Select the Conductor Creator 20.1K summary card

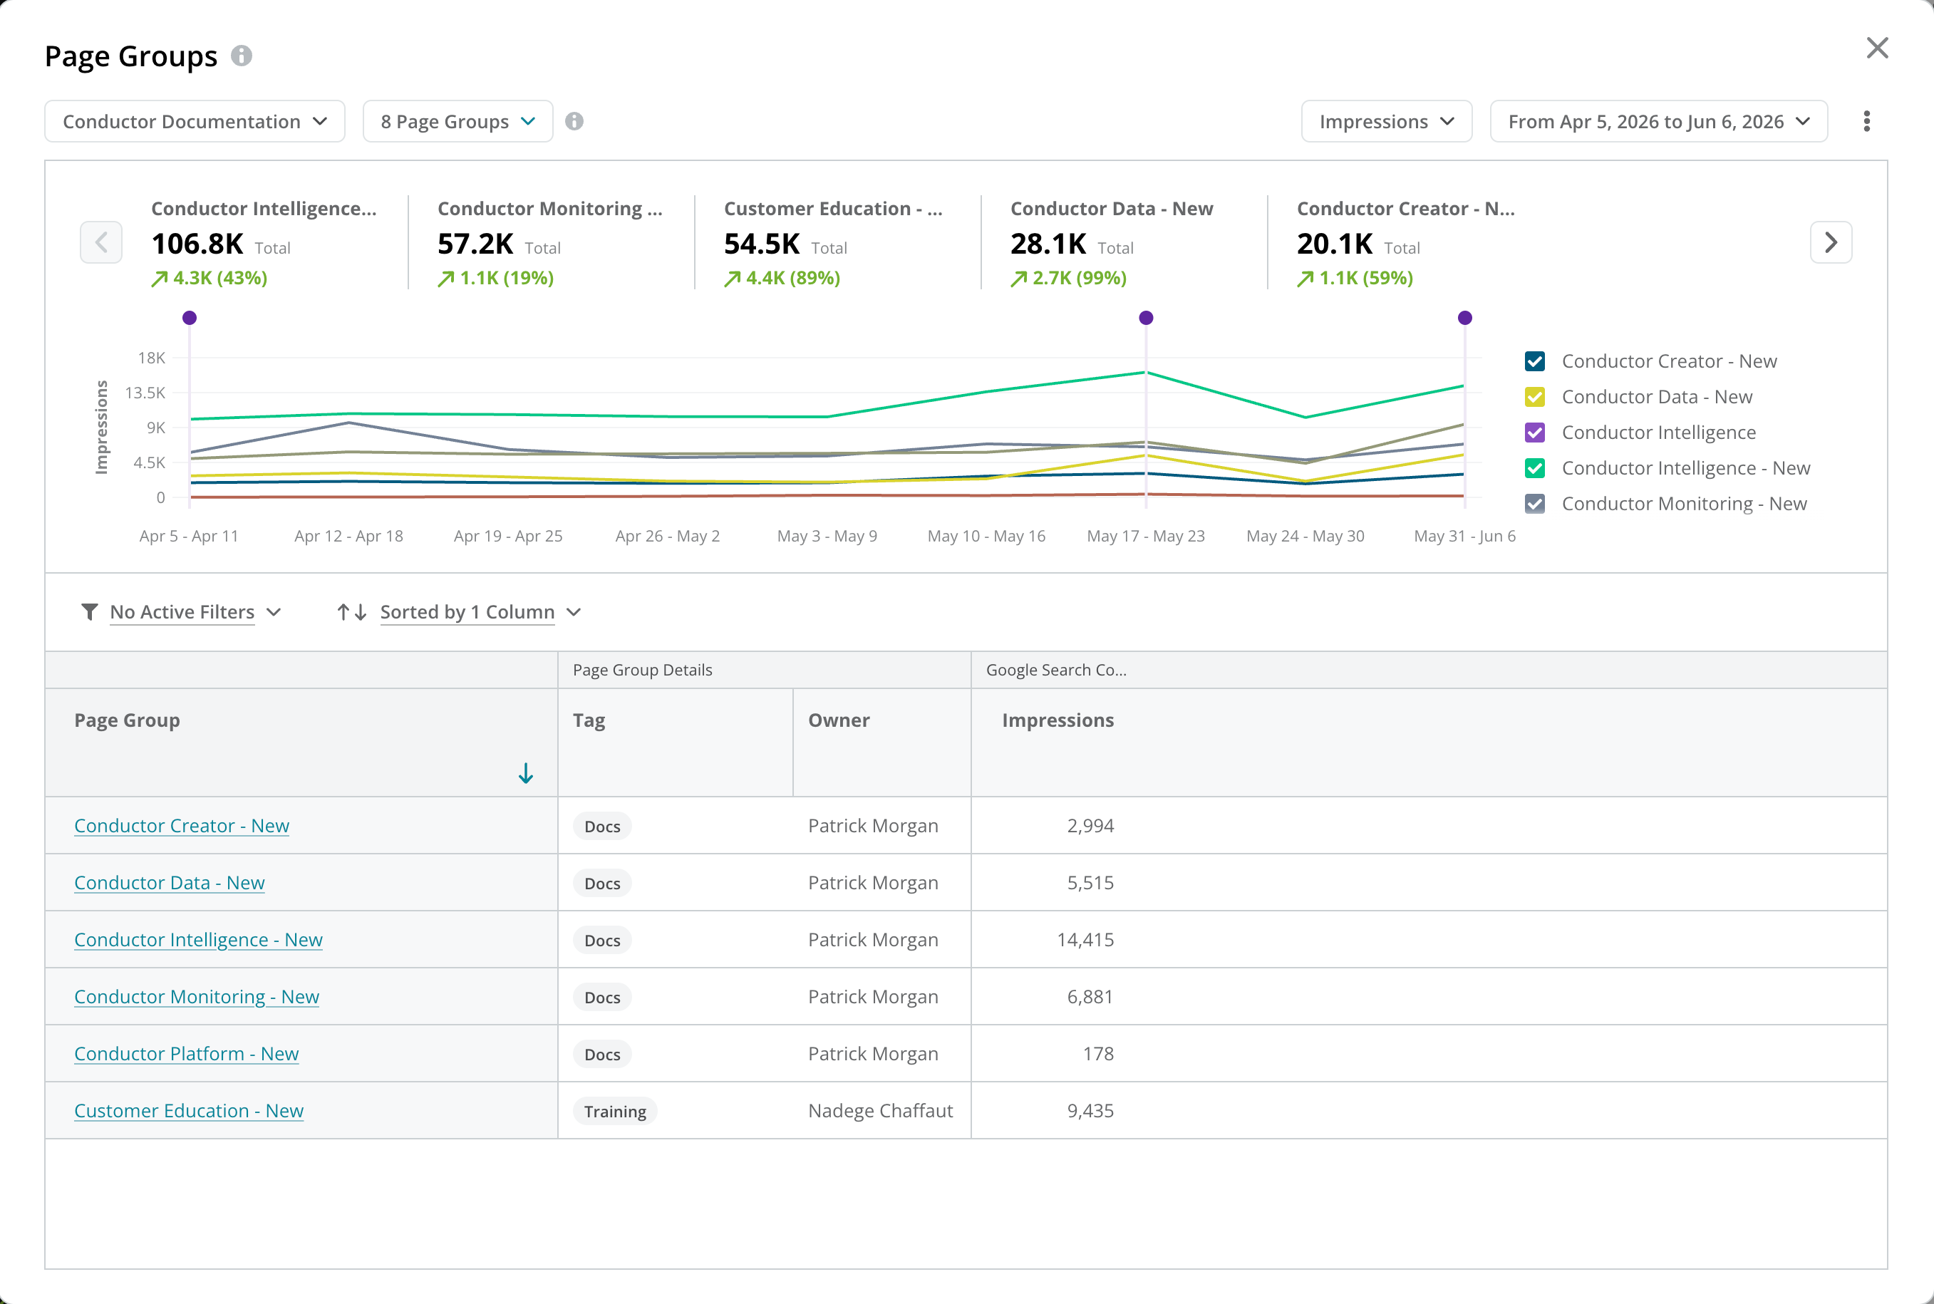[x=1406, y=242]
